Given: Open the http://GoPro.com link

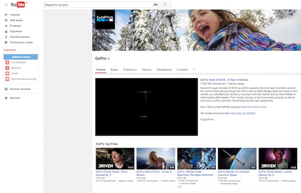Looking at the screenshot, I should (257, 107).
